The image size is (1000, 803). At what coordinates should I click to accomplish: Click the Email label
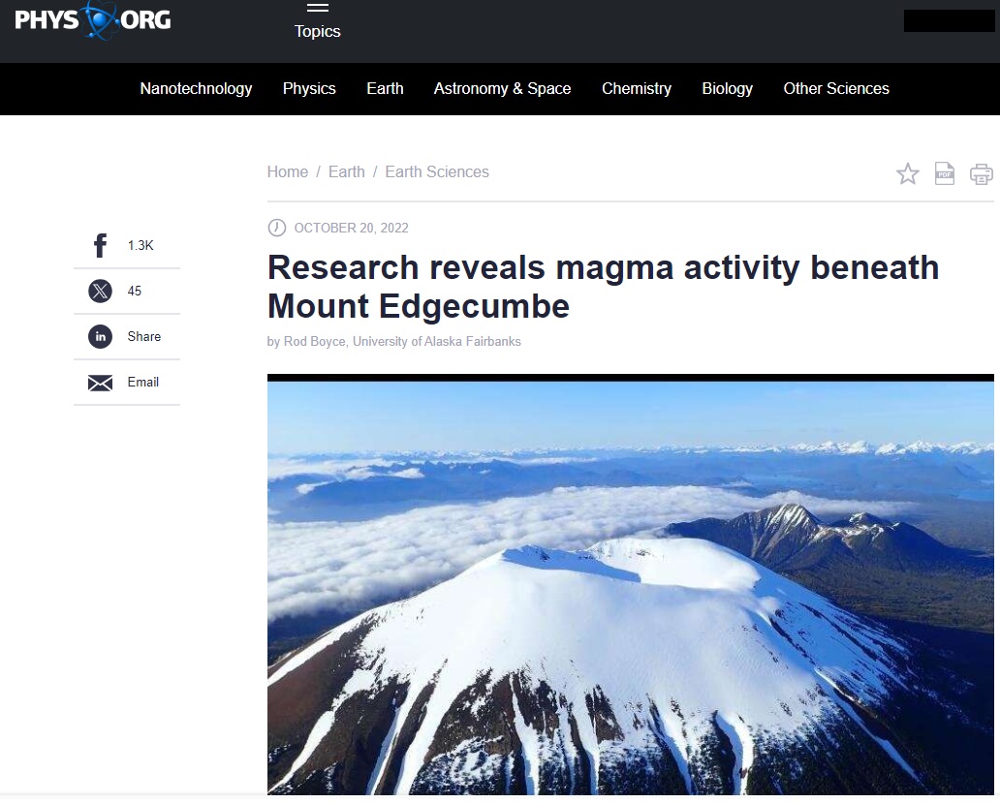pyautogui.click(x=142, y=382)
